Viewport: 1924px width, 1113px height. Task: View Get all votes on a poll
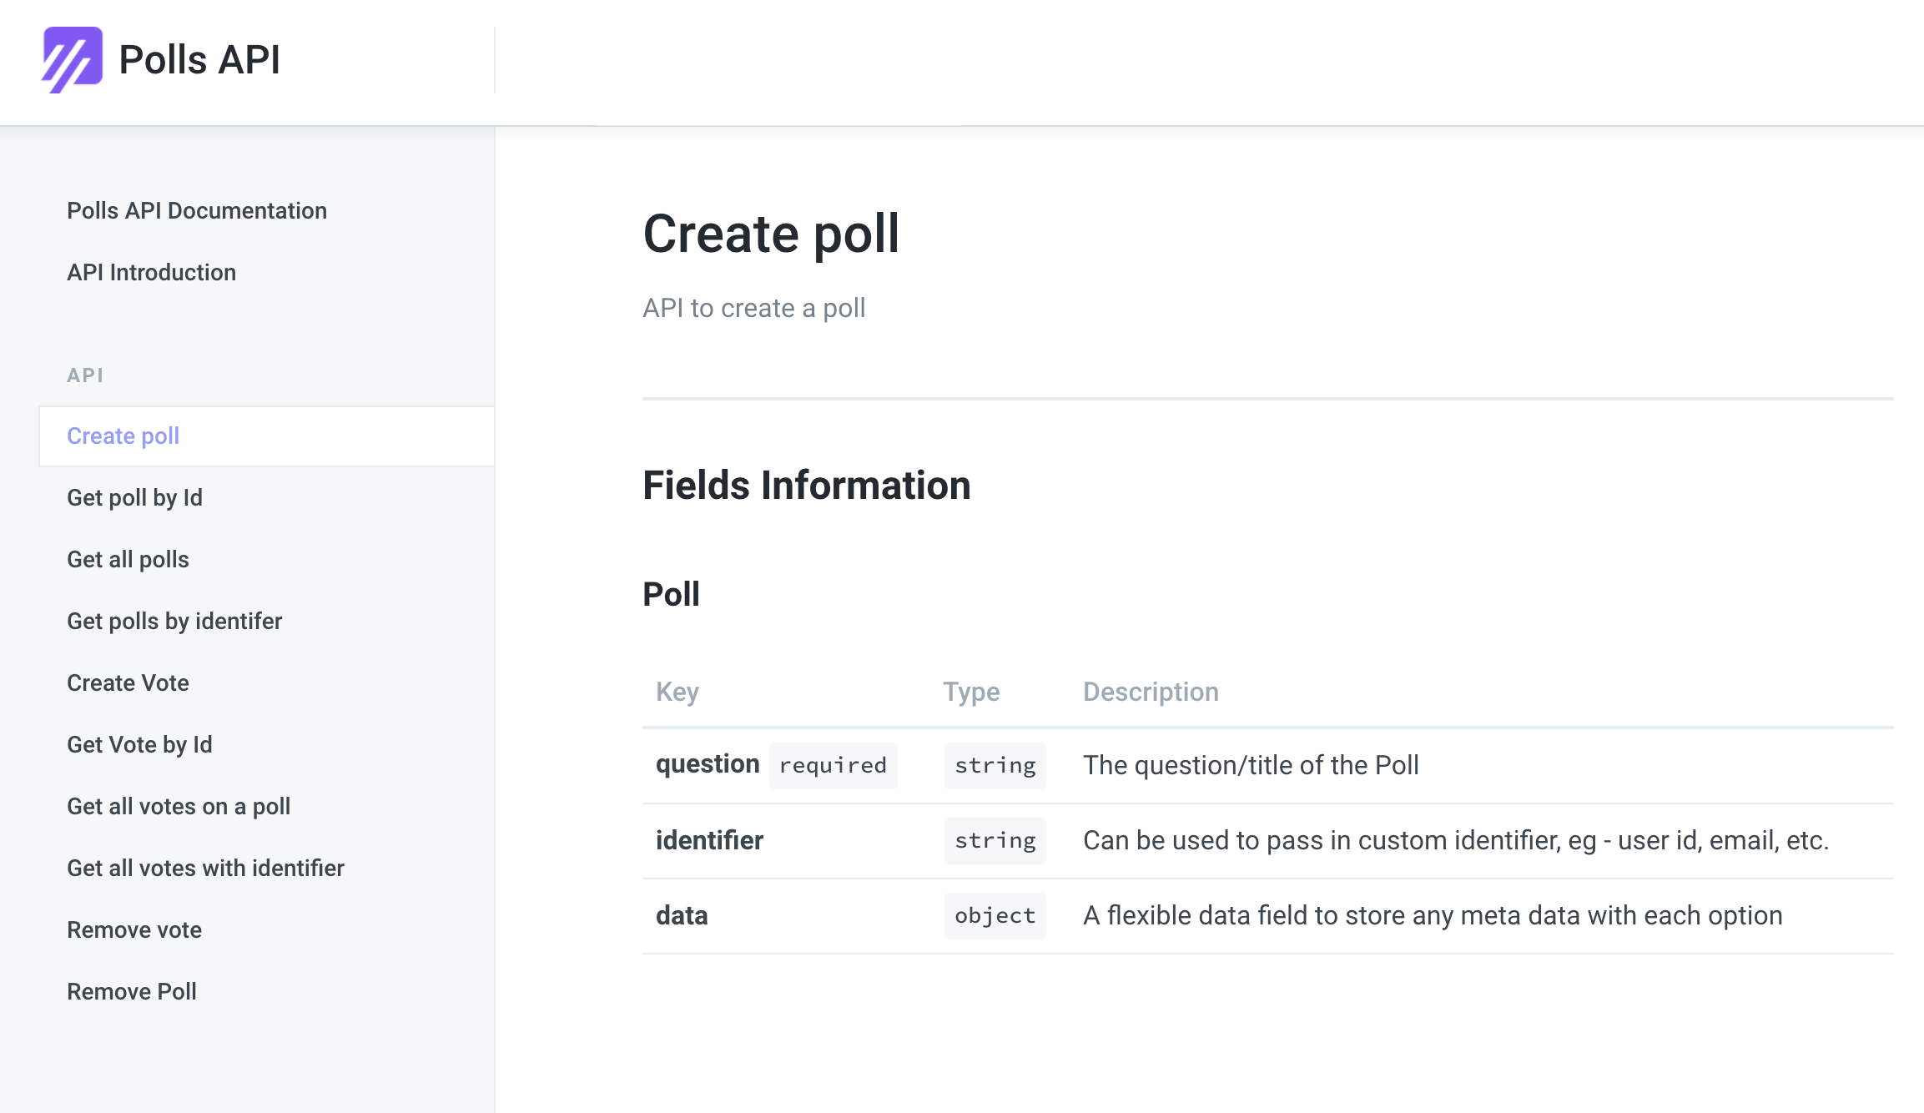[179, 806]
